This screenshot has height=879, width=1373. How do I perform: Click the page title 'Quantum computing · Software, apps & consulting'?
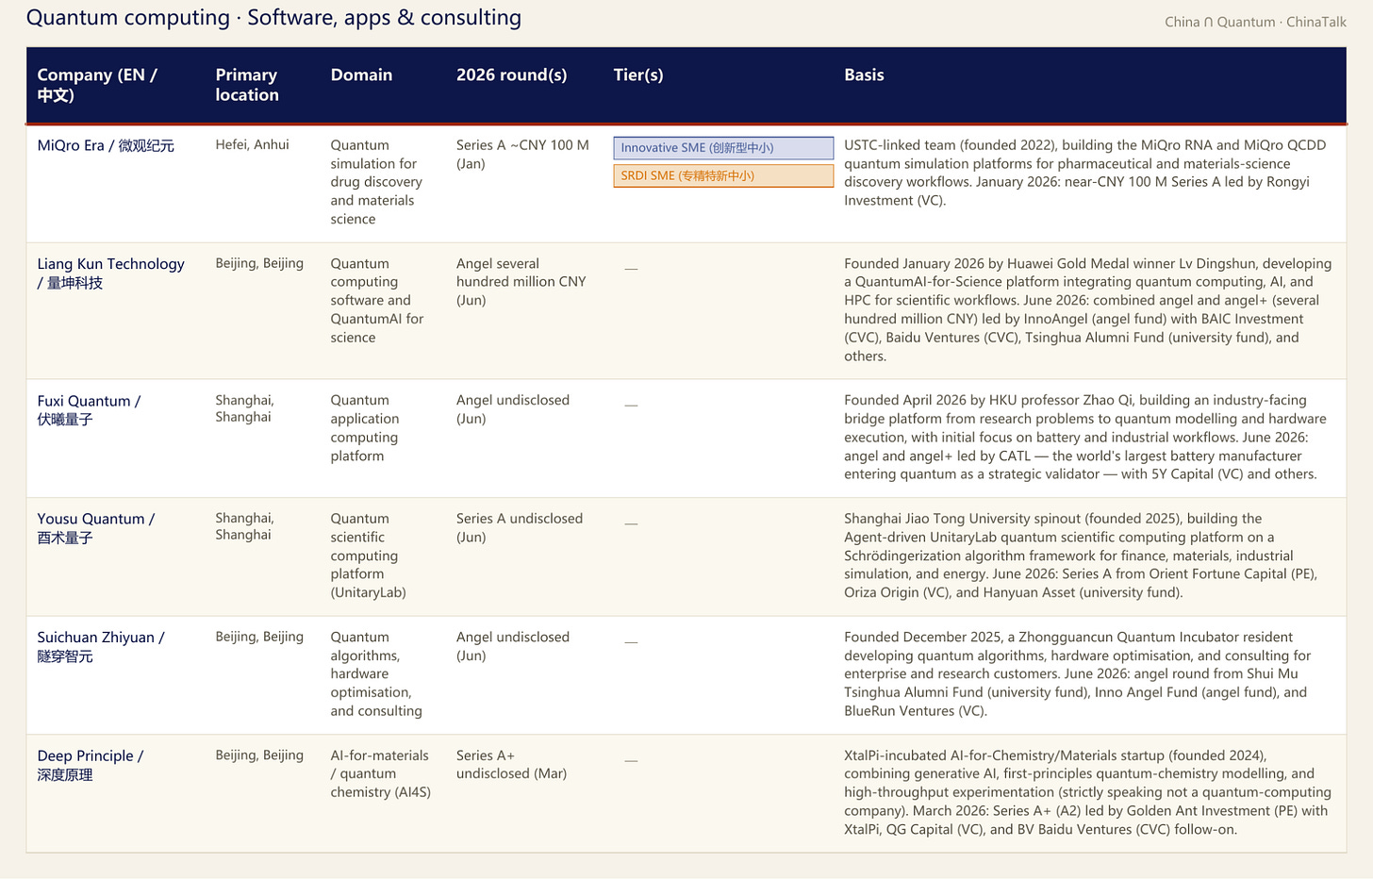pyautogui.click(x=273, y=18)
